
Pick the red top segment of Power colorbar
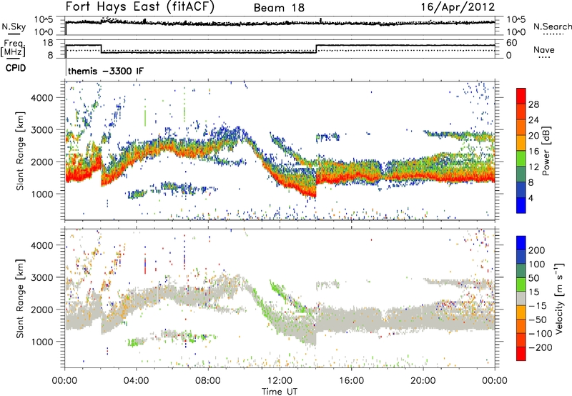pyautogui.click(x=521, y=96)
